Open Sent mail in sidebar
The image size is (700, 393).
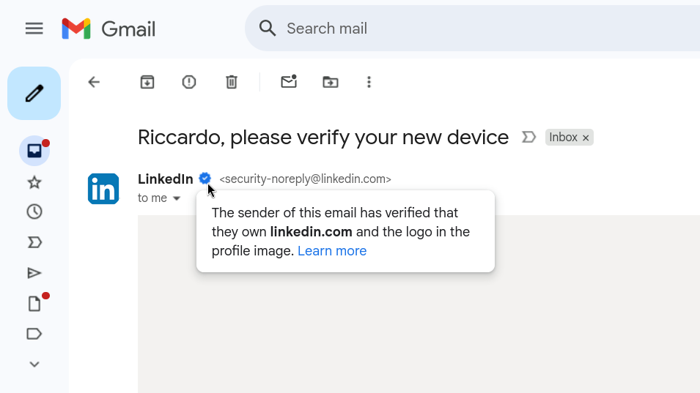click(x=34, y=273)
